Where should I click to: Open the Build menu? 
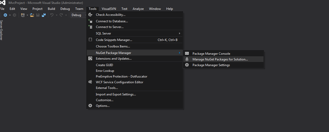point(51,9)
